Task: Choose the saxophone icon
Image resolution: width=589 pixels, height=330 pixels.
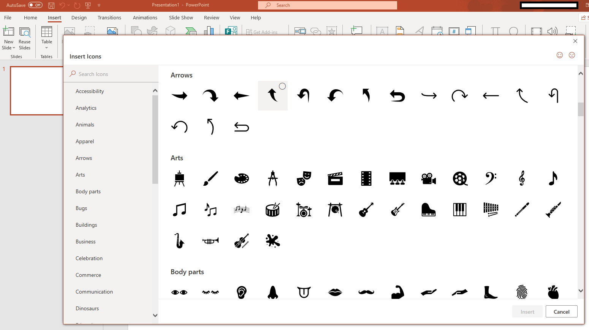Action: (x=179, y=241)
